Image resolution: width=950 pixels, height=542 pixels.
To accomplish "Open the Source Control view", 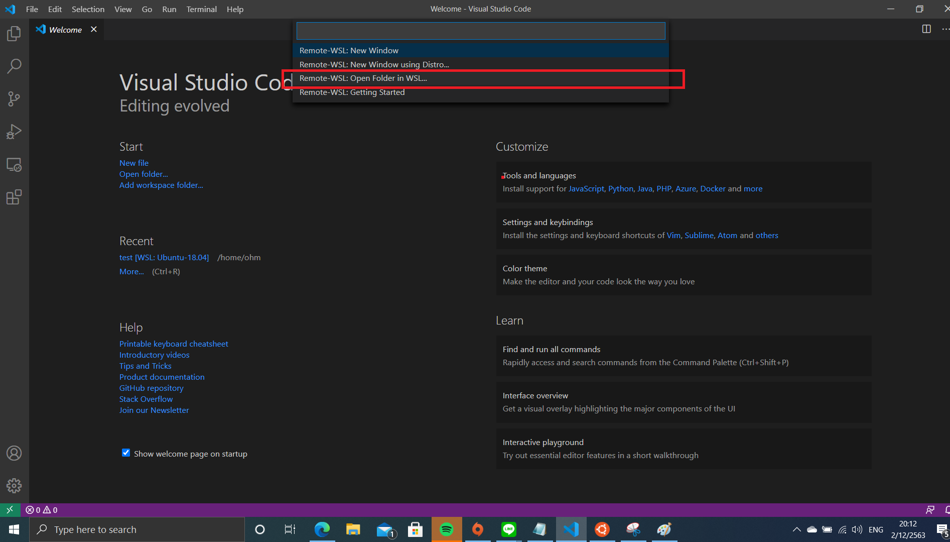I will point(14,99).
